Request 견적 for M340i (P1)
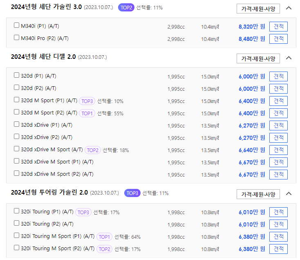 278,27
